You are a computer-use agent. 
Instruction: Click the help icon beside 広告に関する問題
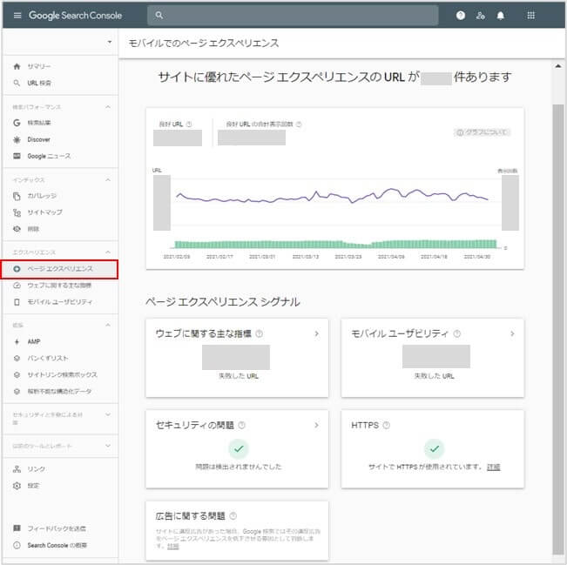click(x=233, y=516)
